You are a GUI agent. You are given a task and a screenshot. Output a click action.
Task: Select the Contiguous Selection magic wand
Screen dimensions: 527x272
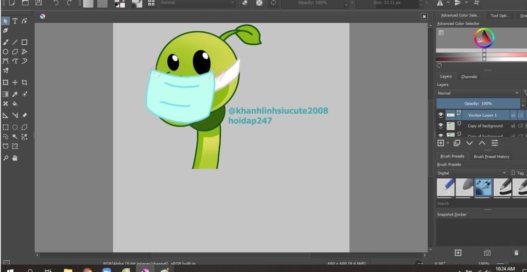pos(15,137)
